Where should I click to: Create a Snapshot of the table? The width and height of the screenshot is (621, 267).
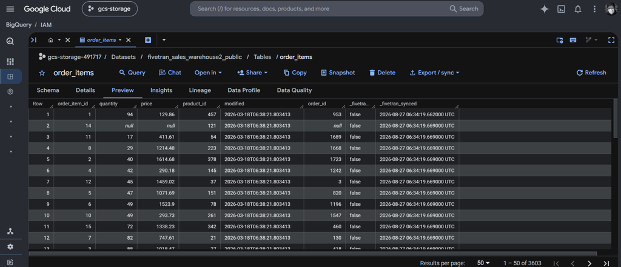pyautogui.click(x=338, y=73)
